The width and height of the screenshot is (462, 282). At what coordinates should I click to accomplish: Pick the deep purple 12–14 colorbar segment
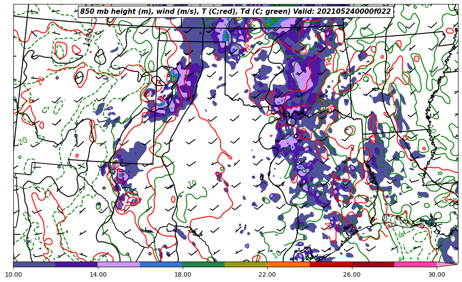tap(77, 264)
